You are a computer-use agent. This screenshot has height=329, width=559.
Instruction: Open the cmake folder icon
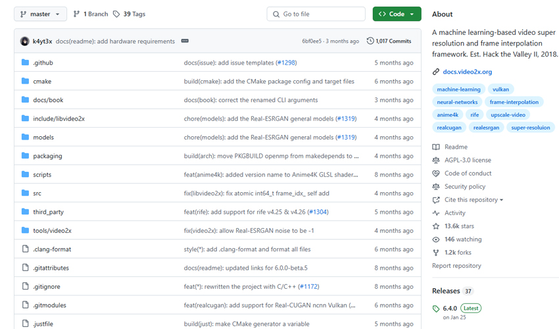tap(25, 81)
